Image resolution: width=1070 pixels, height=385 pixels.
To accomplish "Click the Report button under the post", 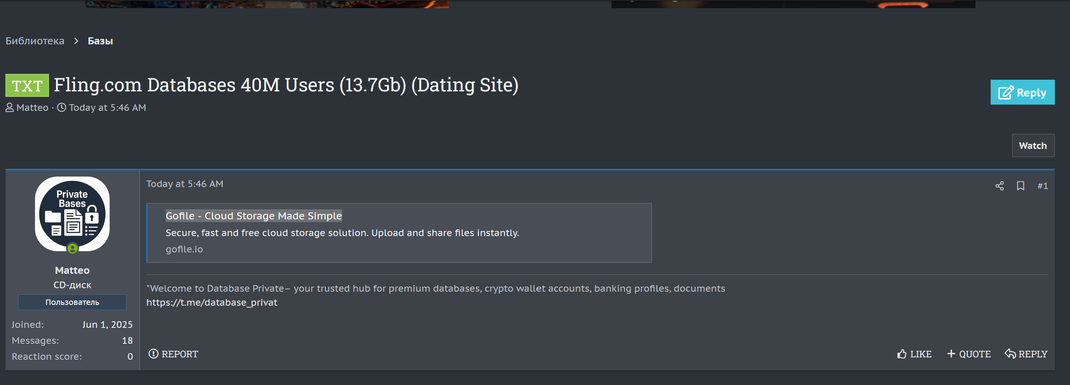I will [173, 354].
